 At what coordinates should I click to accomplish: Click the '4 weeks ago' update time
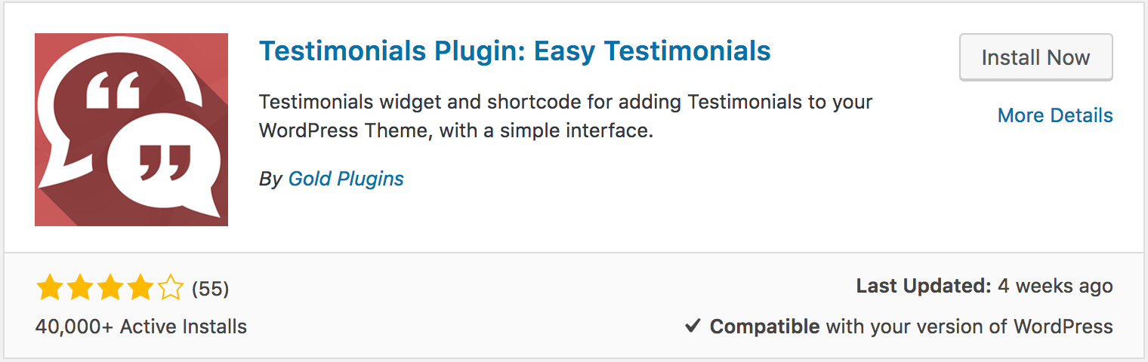(1055, 286)
